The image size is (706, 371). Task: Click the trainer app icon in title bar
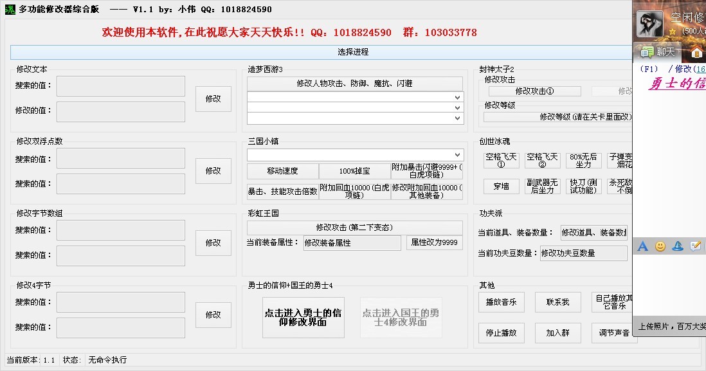coord(10,10)
